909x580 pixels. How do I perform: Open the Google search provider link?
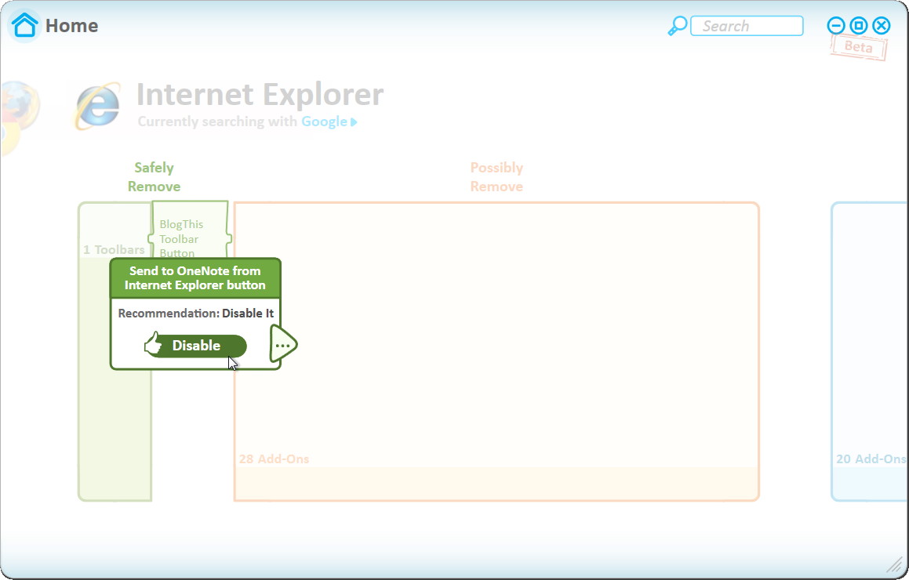(329, 121)
